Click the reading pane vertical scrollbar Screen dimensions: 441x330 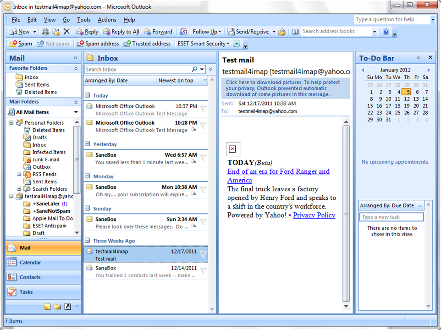(x=346, y=215)
